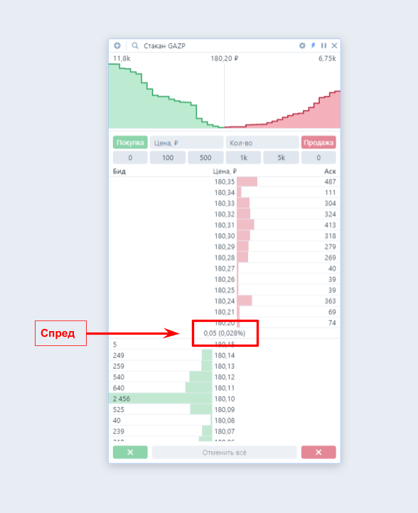
Task: Open the ticker search magnifier icon
Action: click(135, 45)
